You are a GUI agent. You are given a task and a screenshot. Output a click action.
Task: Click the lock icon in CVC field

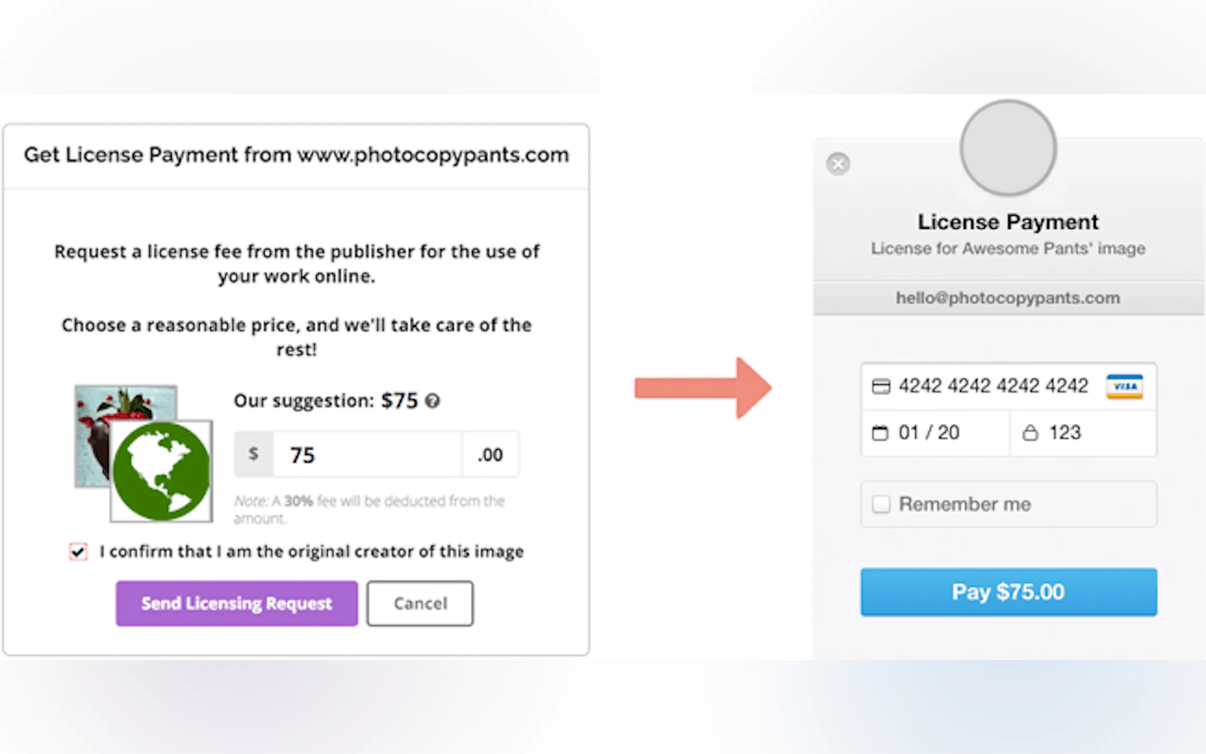coord(1030,433)
